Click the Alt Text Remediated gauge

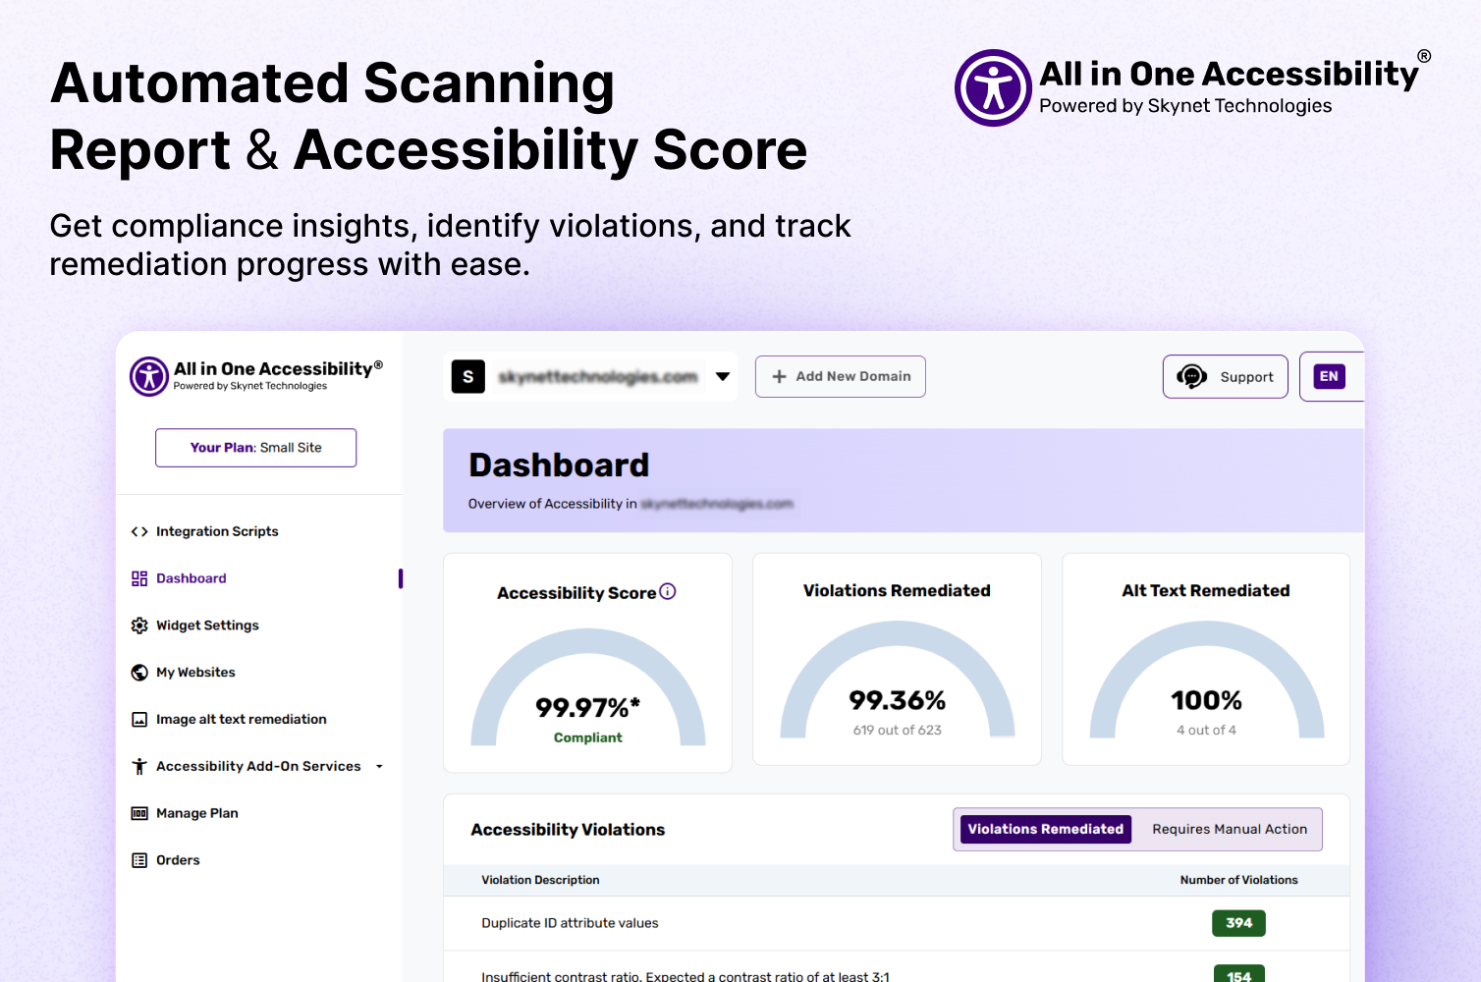(x=1207, y=680)
